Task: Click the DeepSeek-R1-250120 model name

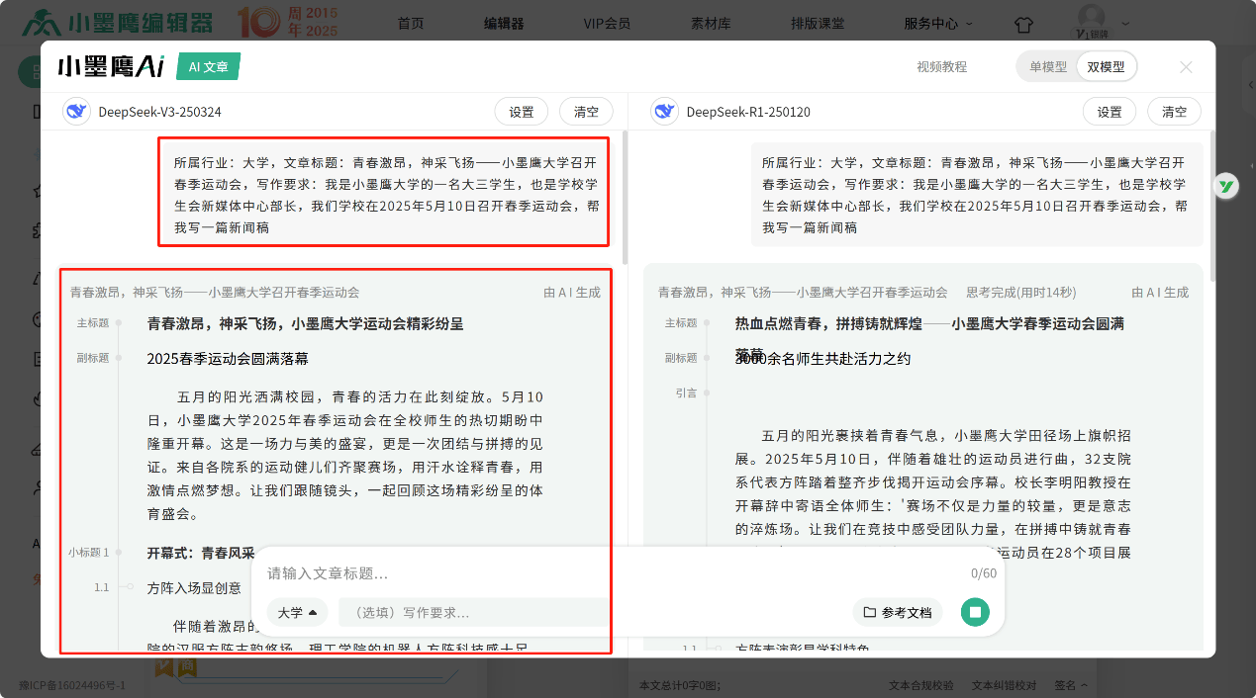Action: (748, 112)
